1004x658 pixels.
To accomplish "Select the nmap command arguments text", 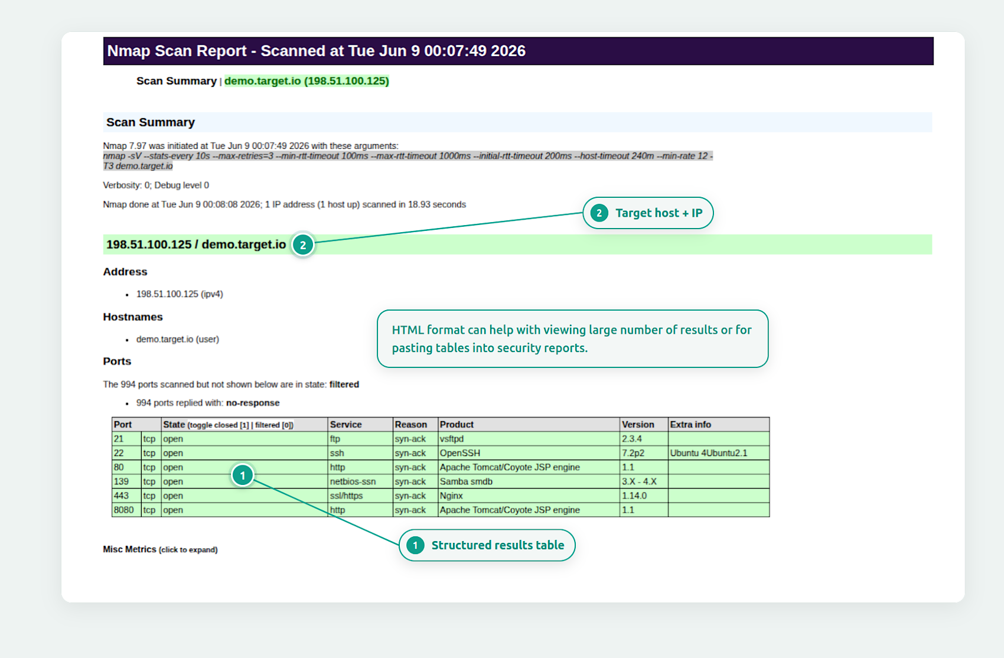I will tap(408, 161).
